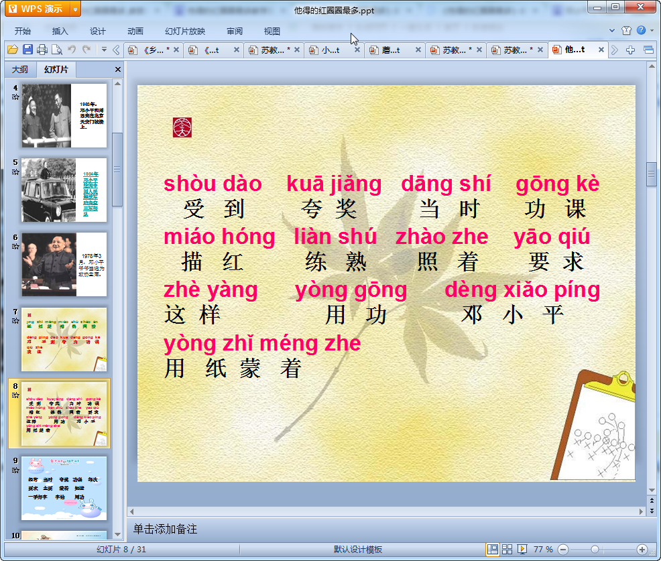Open Print Preview from the toolbar
Screen dimensions: 661x561
point(57,50)
